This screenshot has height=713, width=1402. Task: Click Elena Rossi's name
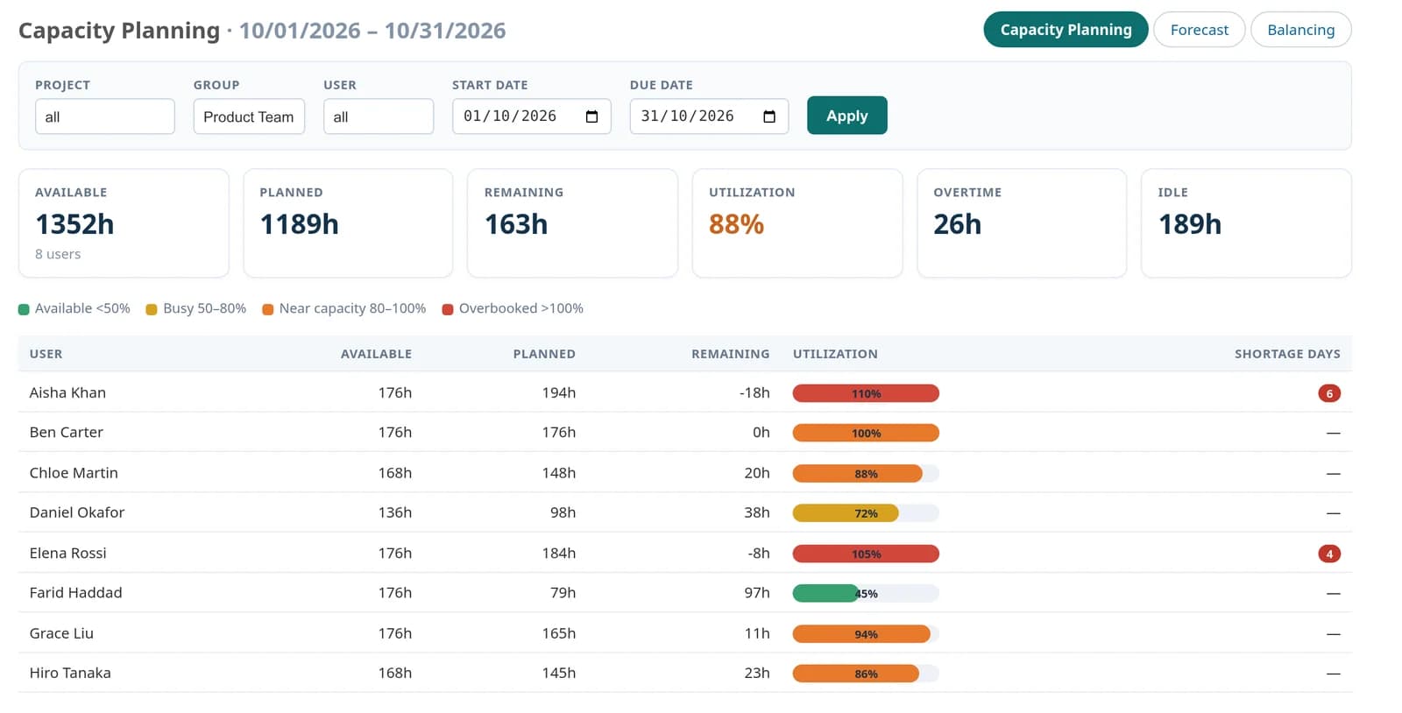click(67, 553)
